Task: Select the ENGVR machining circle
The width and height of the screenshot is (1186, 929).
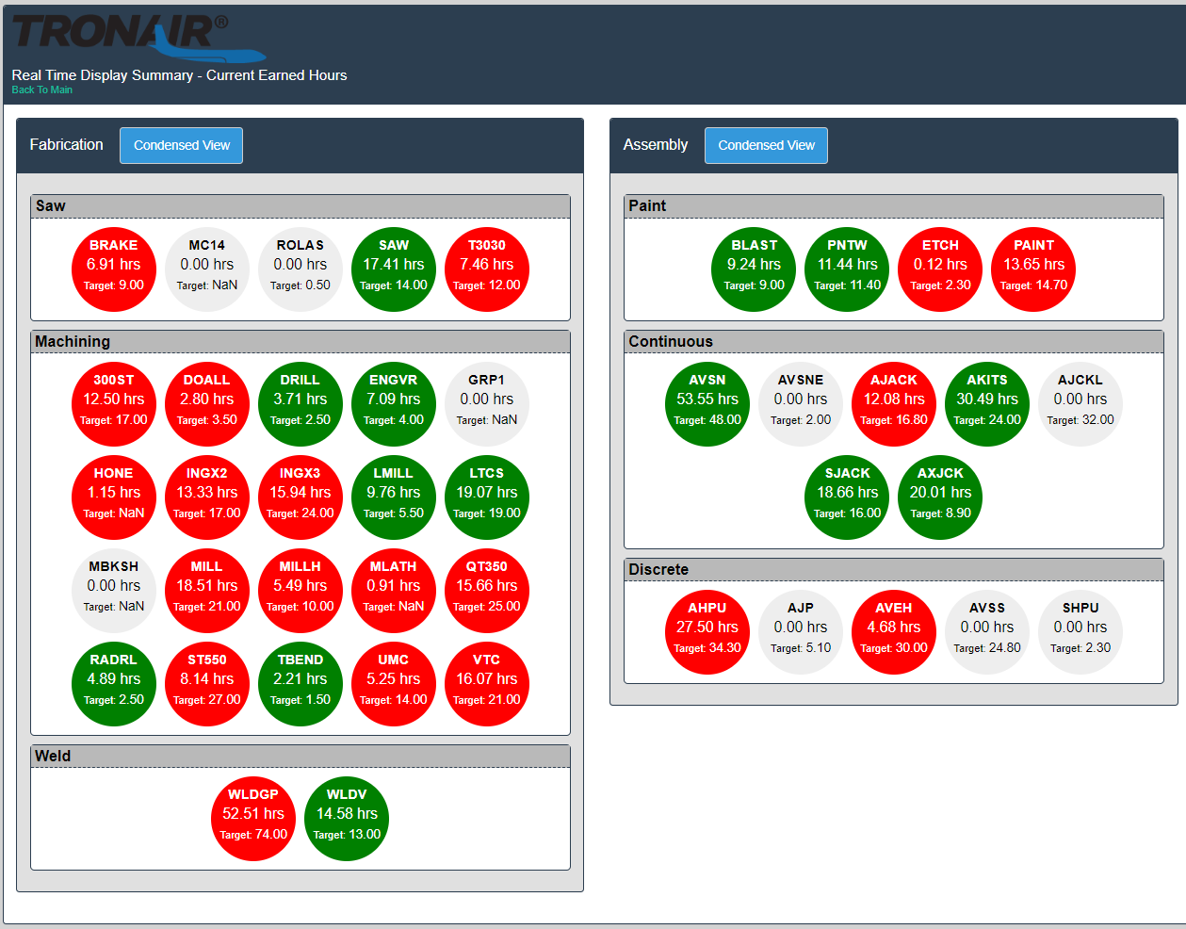Action: (x=394, y=404)
